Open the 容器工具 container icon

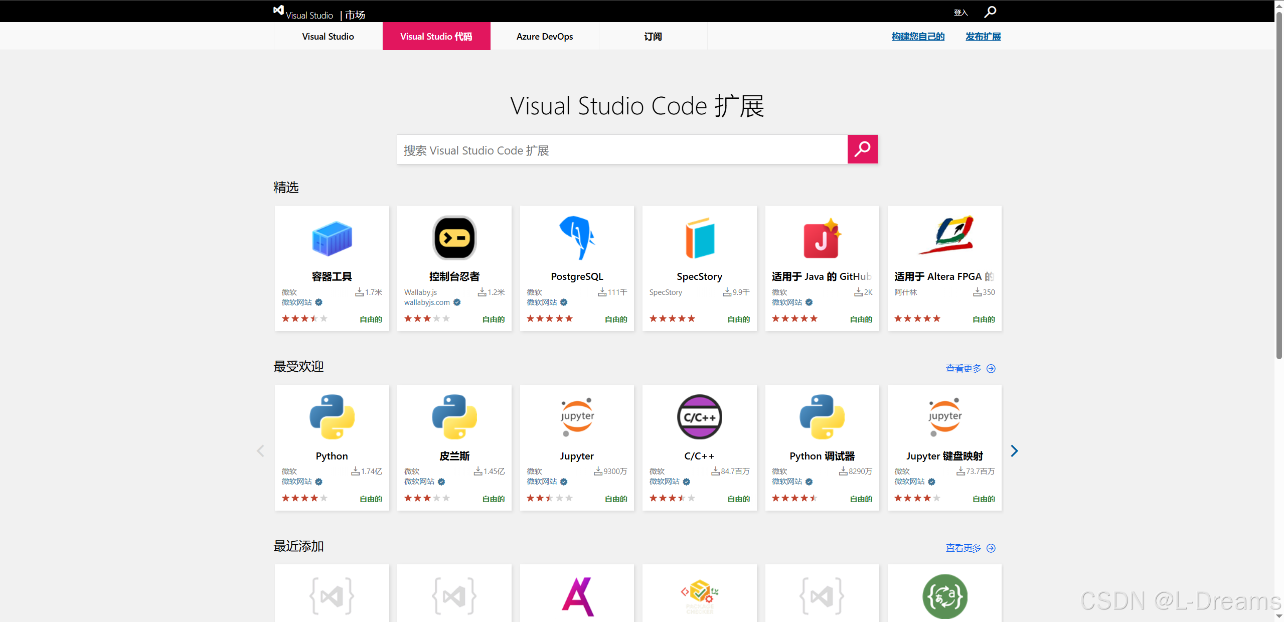332,238
